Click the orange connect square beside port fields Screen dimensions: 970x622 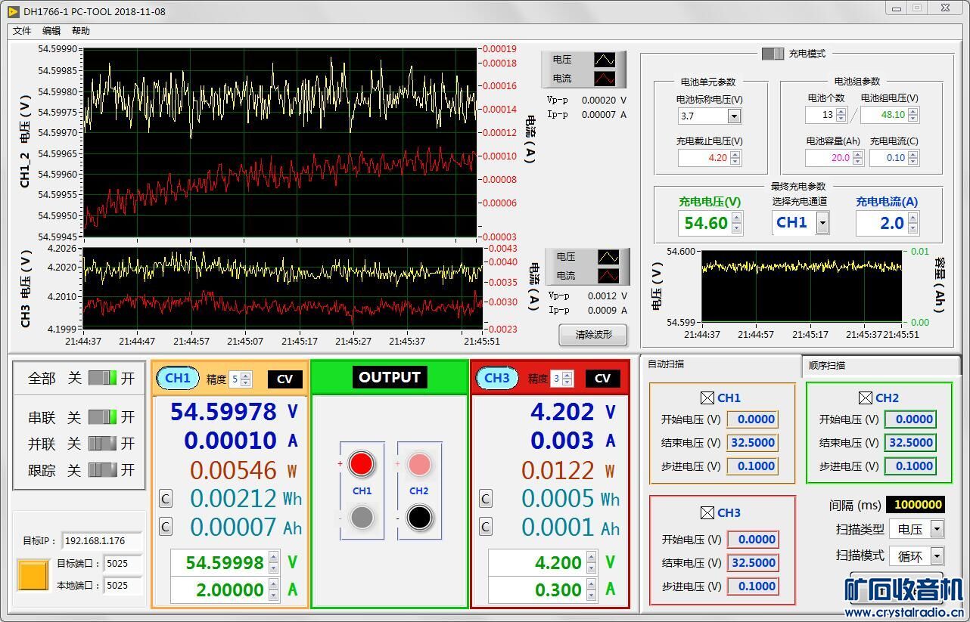[x=33, y=575]
